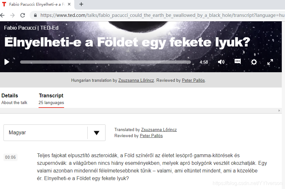Open a new browser tab
This screenshot has width=285, height=189.
click(x=81, y=4)
